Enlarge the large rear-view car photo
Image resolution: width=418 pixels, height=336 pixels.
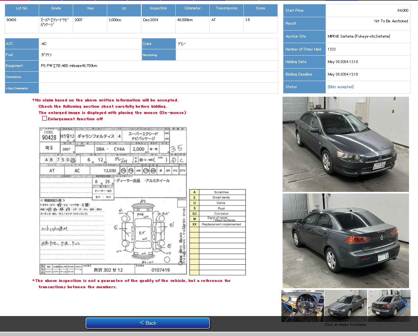click(346, 240)
